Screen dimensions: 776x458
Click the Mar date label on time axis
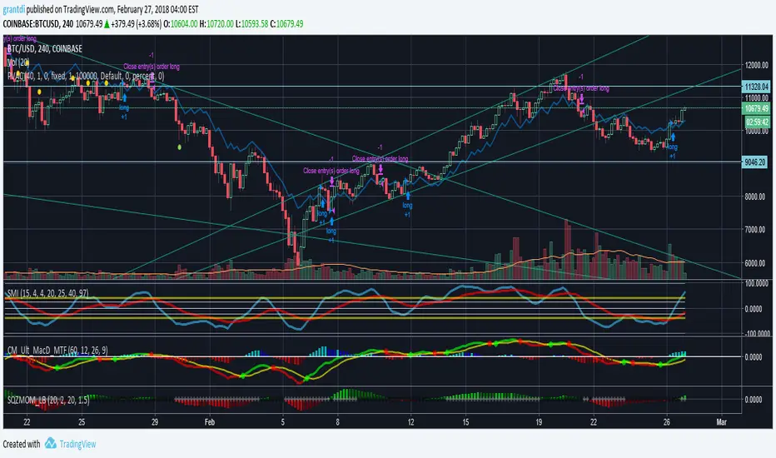pos(722,422)
